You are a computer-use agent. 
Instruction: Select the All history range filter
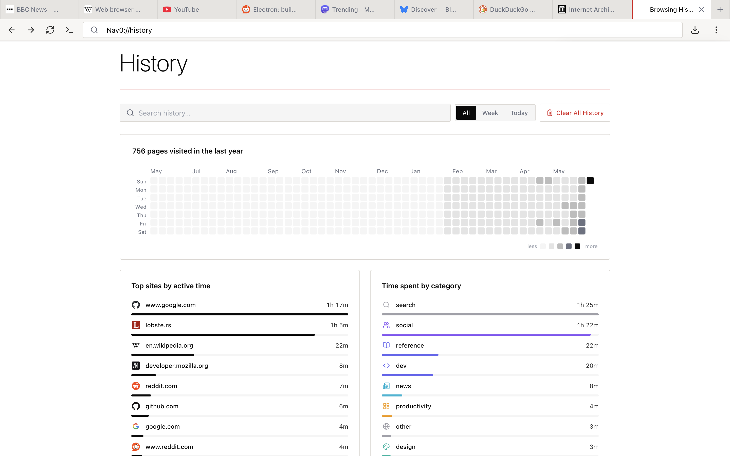(x=466, y=113)
